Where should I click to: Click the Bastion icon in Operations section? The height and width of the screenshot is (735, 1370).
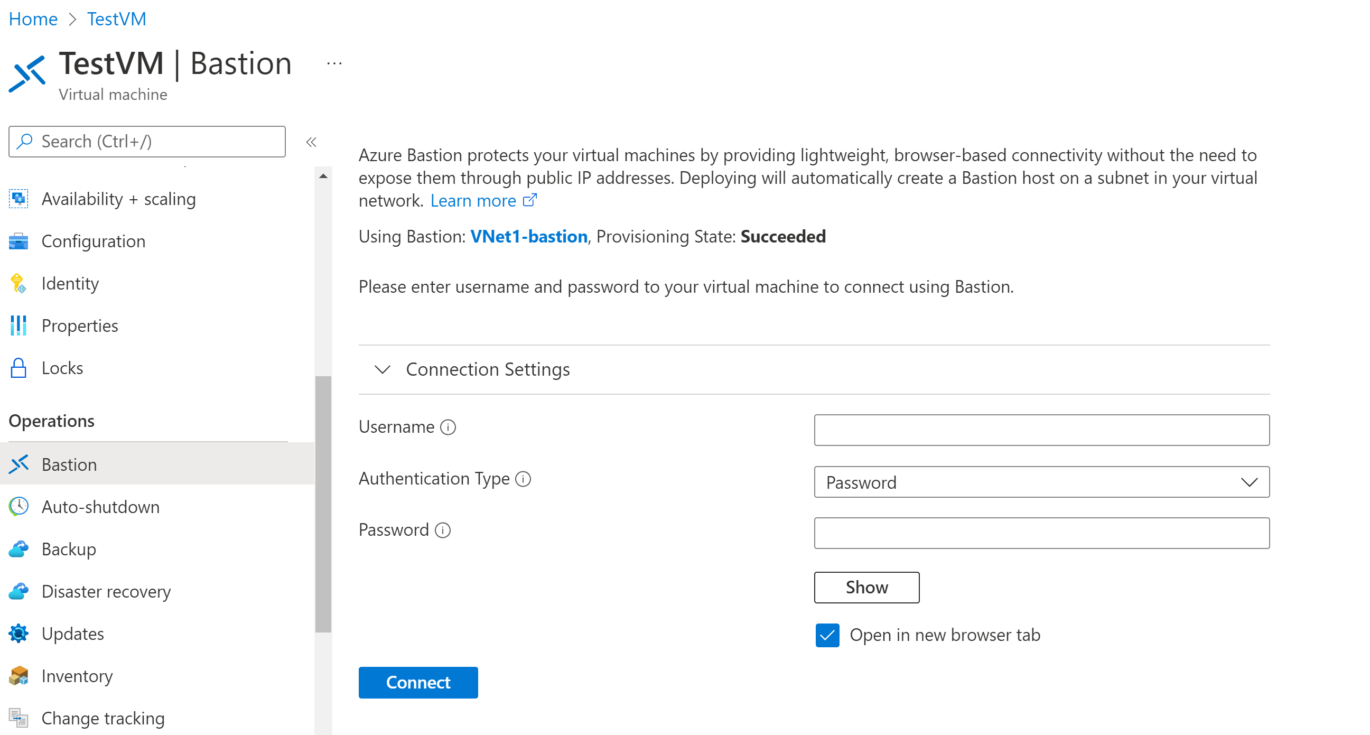(19, 464)
